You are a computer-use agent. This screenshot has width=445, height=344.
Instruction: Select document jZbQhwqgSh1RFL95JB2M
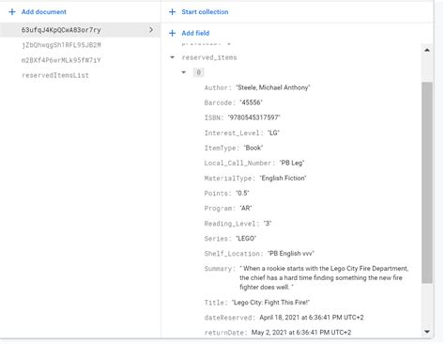(61, 45)
